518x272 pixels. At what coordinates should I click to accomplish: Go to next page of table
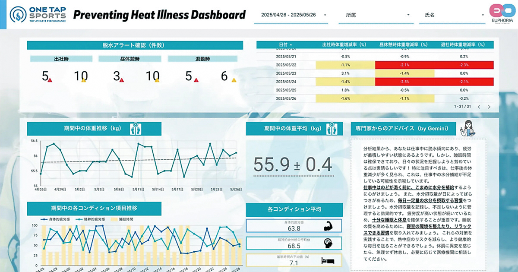pos(489,107)
